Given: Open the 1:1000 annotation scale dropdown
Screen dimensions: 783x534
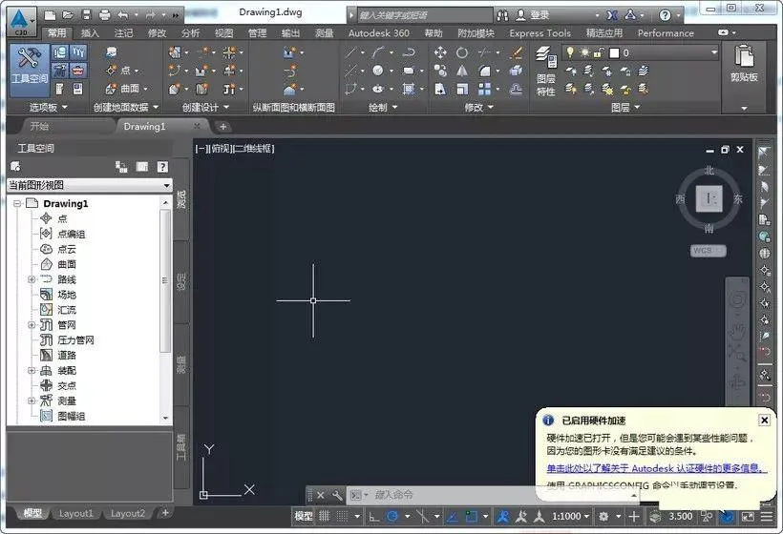Looking at the screenshot, I should (x=571, y=517).
